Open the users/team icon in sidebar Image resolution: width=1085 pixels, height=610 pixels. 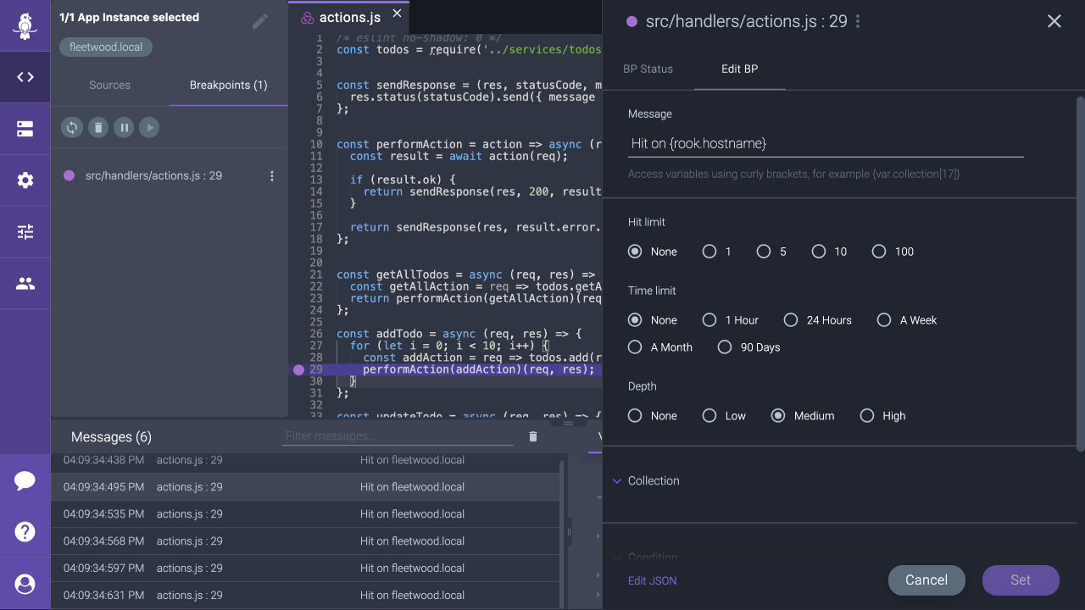[25, 284]
